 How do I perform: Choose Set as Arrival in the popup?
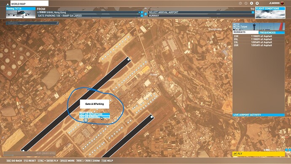tap(94, 117)
